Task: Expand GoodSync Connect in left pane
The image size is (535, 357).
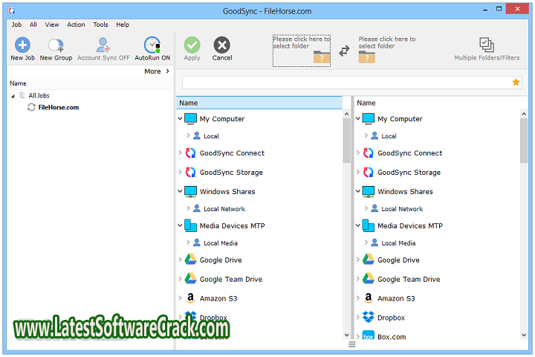Action: pyautogui.click(x=181, y=153)
